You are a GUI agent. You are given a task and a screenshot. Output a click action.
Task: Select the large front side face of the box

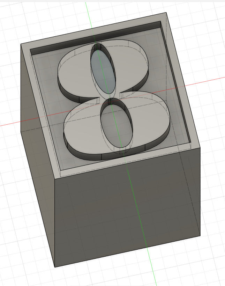(128, 208)
